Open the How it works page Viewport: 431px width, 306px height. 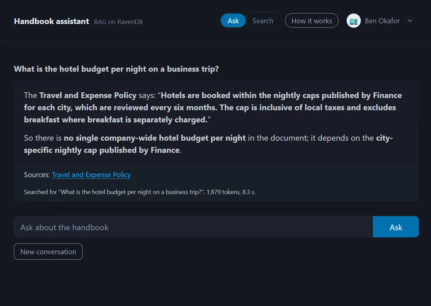[312, 21]
